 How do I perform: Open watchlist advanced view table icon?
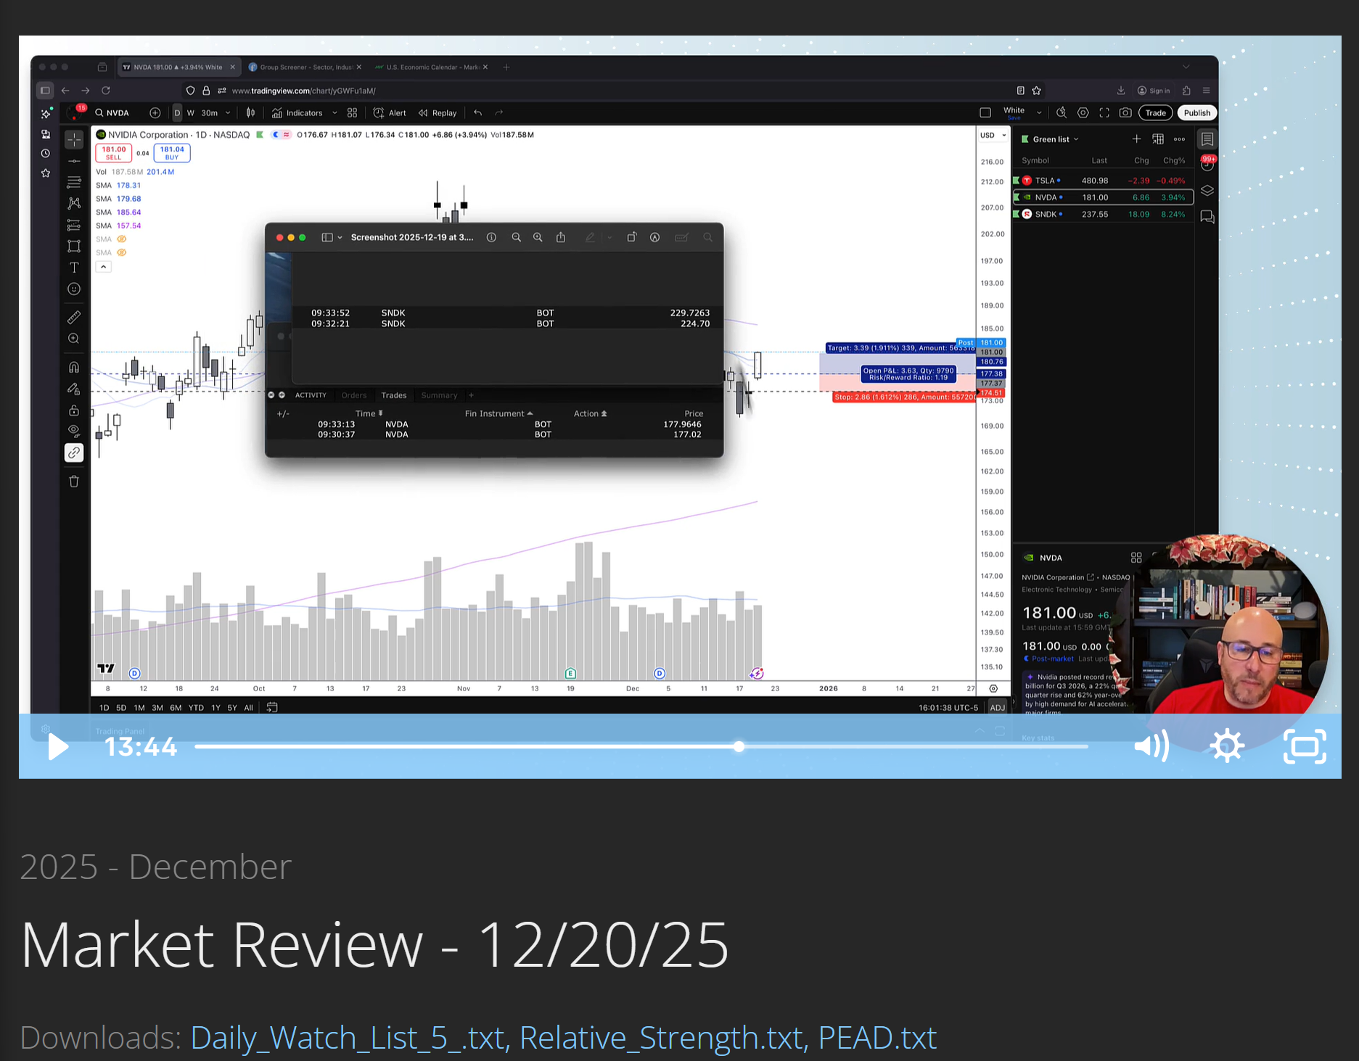tap(1158, 139)
